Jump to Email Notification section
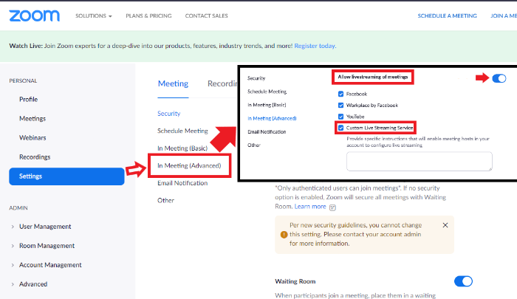517x299 pixels. (182, 183)
